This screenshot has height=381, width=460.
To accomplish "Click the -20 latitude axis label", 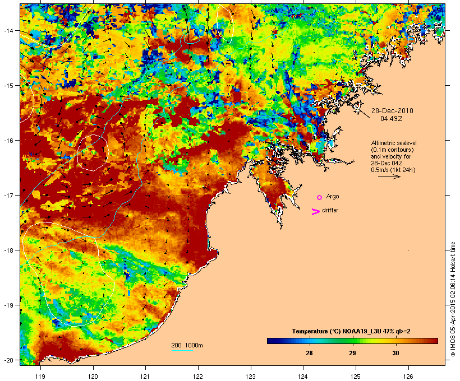I will point(8,360).
